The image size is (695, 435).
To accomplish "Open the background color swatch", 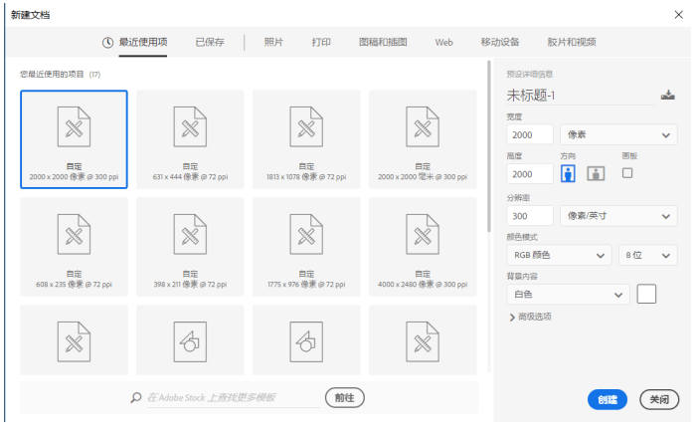I will (646, 294).
